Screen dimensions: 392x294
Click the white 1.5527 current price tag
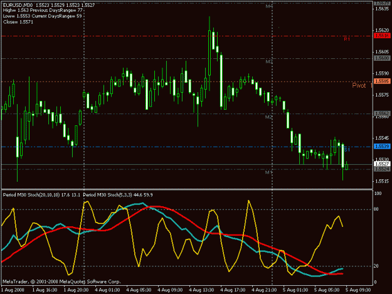tap(382, 164)
